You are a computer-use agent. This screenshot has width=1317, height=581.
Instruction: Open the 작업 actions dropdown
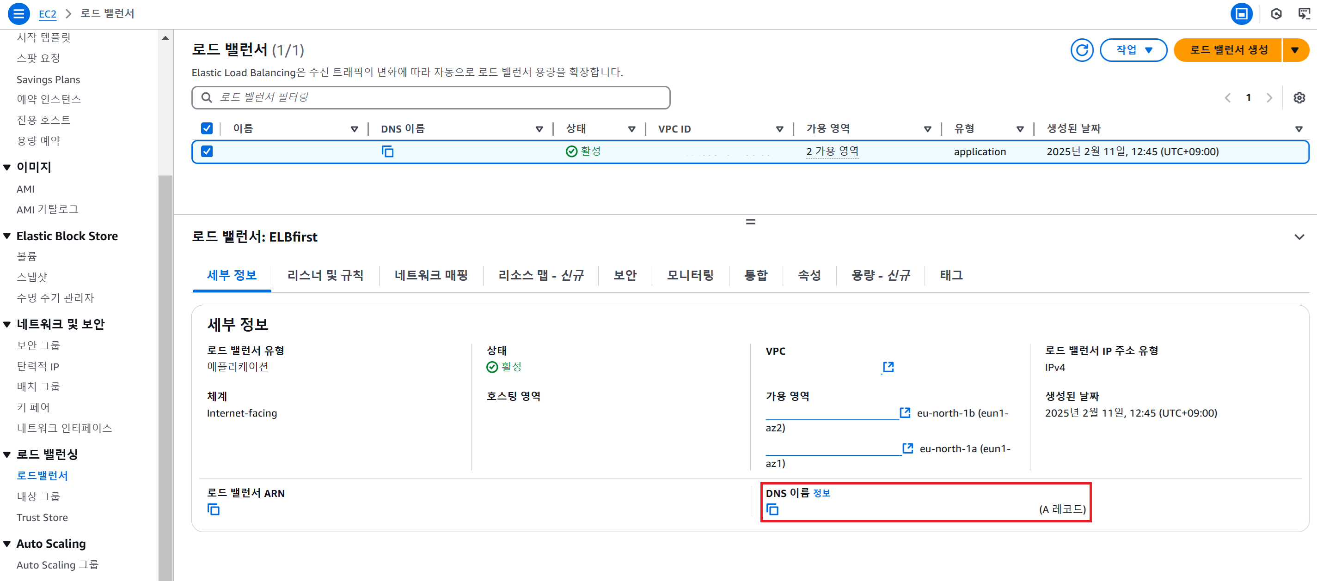tap(1133, 50)
